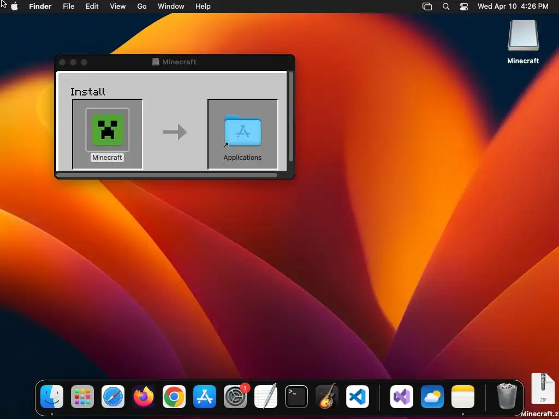Launch Firefox from the Dock
The image size is (559, 419).
144,397
